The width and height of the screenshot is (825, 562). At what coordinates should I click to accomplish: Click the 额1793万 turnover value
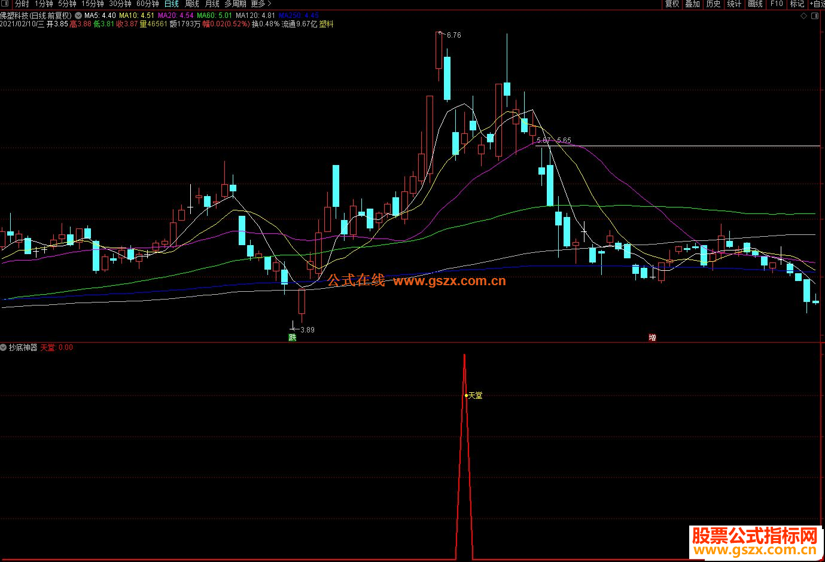(x=185, y=25)
